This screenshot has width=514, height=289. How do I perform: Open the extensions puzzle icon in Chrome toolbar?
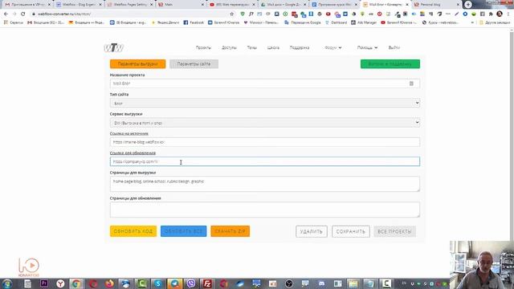click(491, 14)
